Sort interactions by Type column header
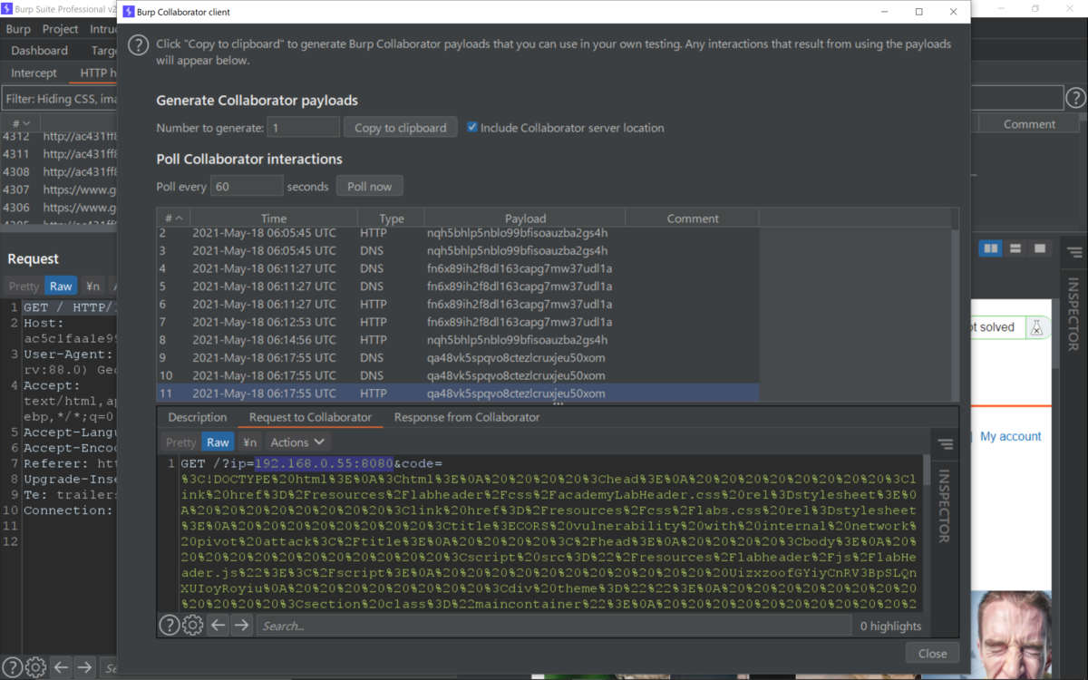The image size is (1088, 680). 391,219
